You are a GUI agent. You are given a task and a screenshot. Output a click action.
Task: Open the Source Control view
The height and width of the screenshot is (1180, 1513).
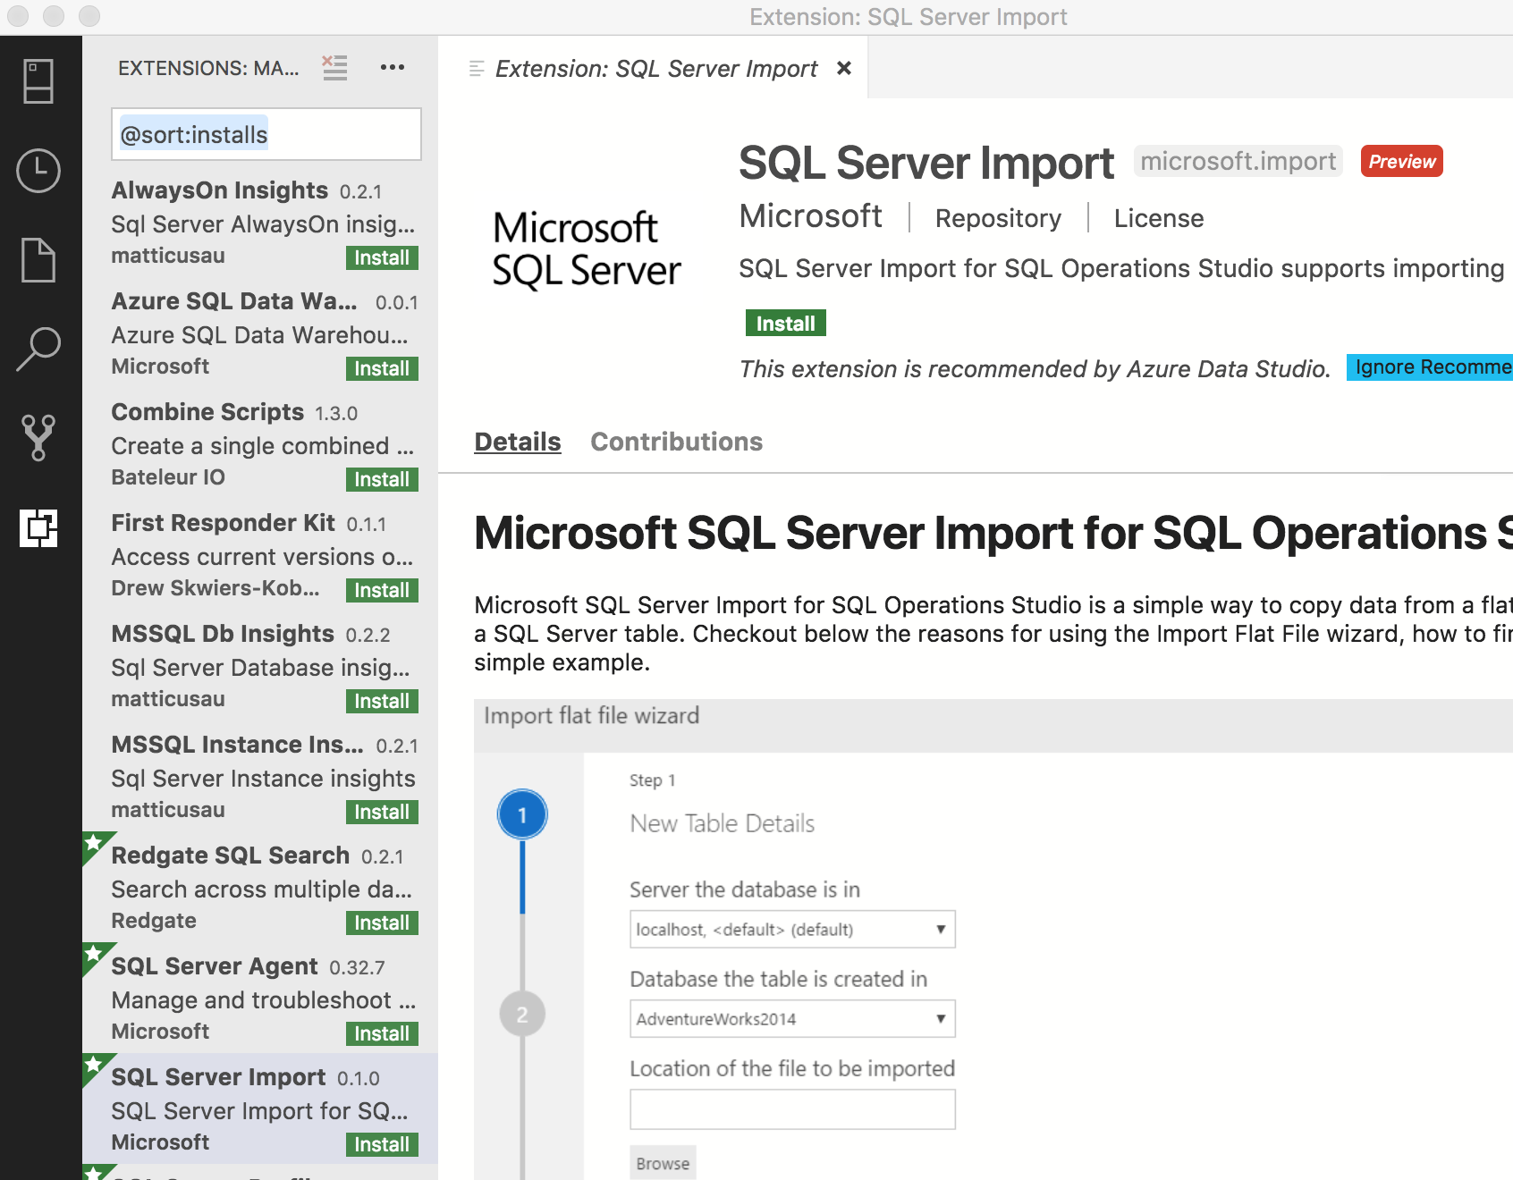click(x=38, y=437)
